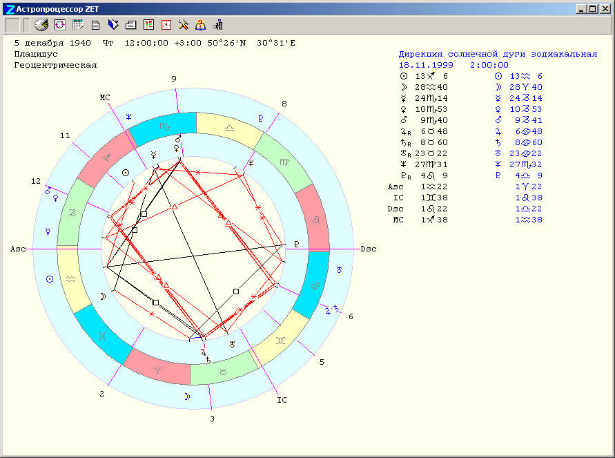Click the blank wide toolbar button

[x=12, y=25]
